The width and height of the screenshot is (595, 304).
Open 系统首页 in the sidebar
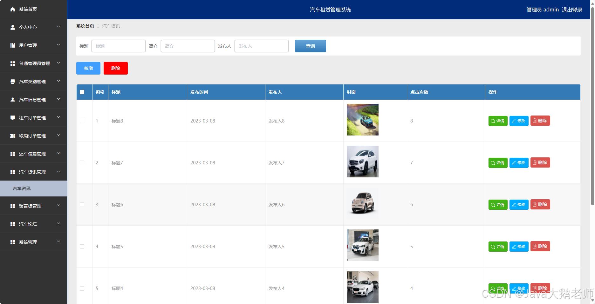(33, 9)
